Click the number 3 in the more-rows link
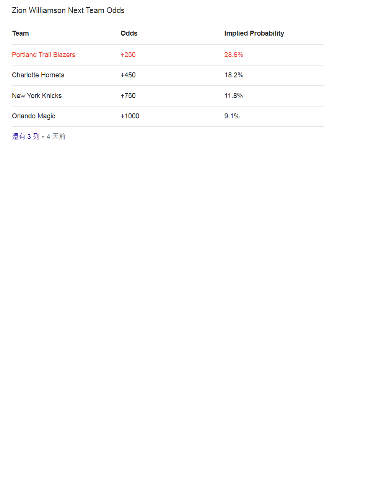Image resolution: width=371 pixels, height=496 pixels. tap(29, 137)
